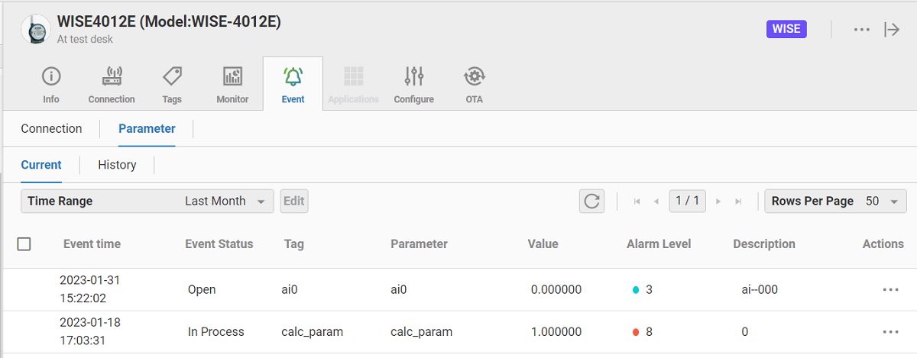Screen dimensions: 917x358
Task: Open actions menu for calc_param event
Action: (x=890, y=332)
